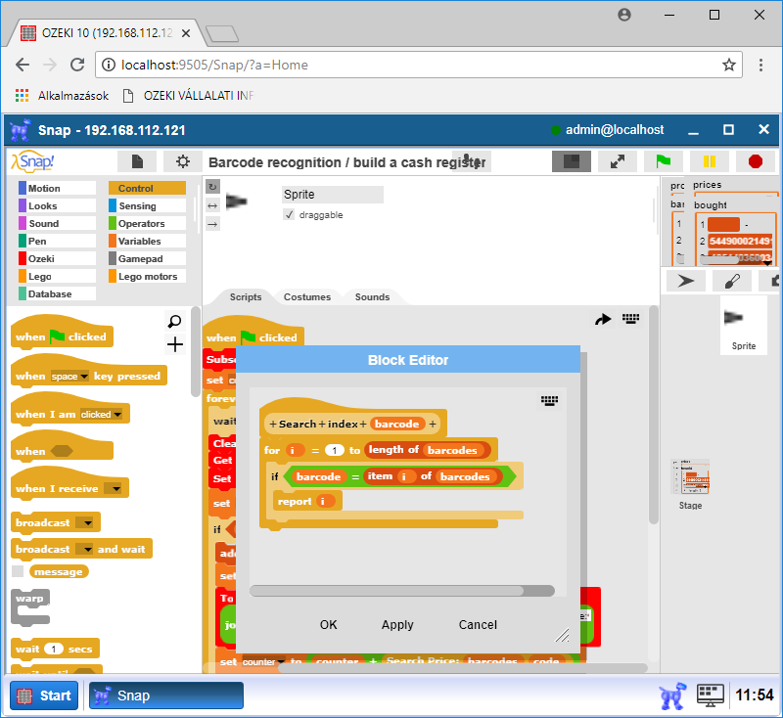Viewport: 783px width, 718px height.
Task: Select the Database category
Action: tap(57, 293)
